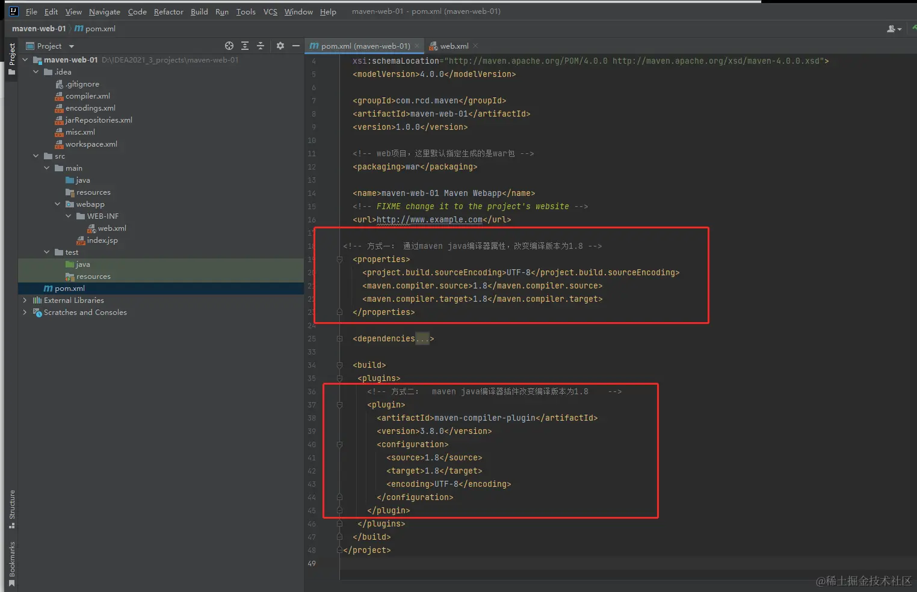Select web.xml under WEB-INF

(107, 228)
